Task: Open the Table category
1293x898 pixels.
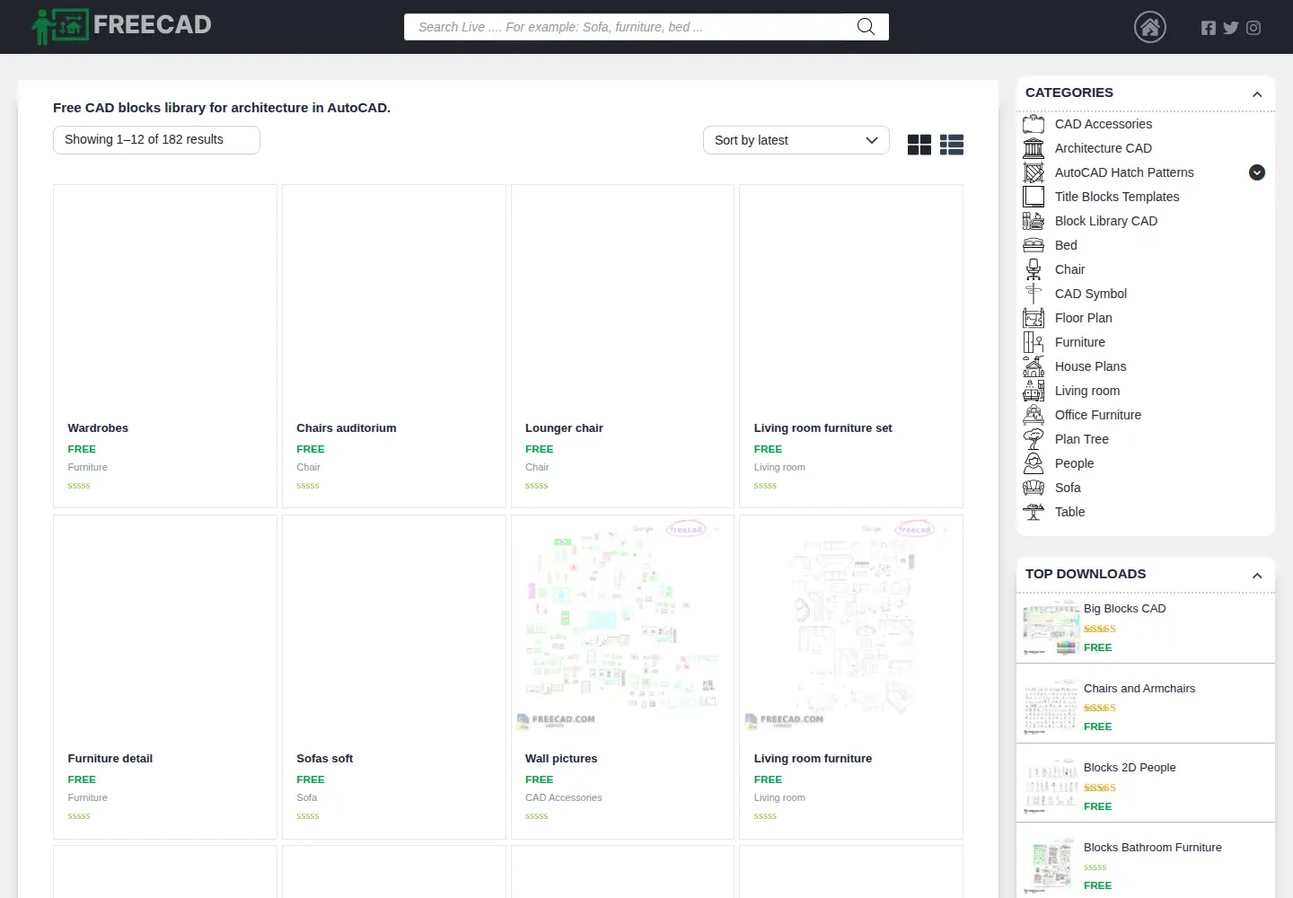Action: (x=1069, y=512)
